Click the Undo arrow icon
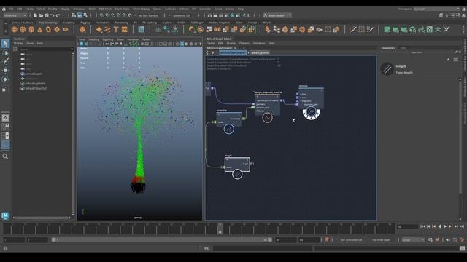Image resolution: width=467 pixels, height=262 pixels. click(x=53, y=15)
